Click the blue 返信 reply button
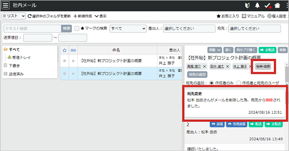 pyautogui.click(x=217, y=124)
